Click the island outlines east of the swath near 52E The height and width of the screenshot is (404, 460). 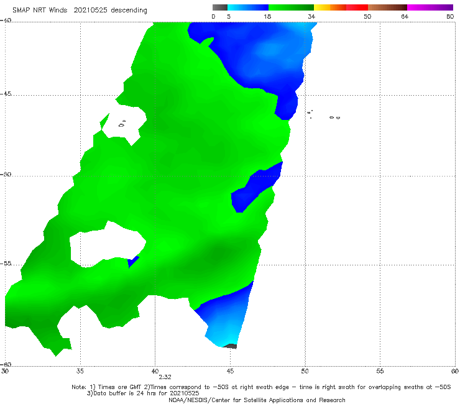[334, 117]
